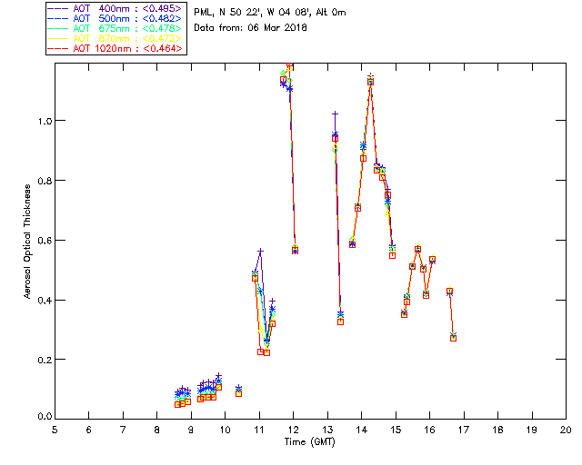Click the x-axis tick label 12

pos(293,430)
